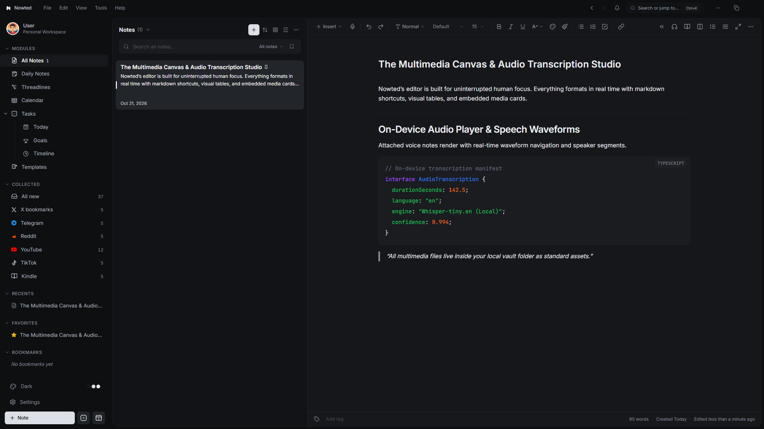Insert a numbered list

click(x=593, y=27)
